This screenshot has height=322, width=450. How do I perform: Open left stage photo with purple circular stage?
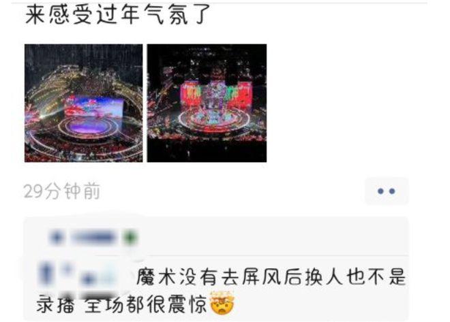click(83, 103)
